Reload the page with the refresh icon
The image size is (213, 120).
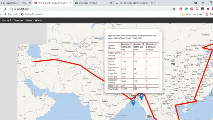(5, 9)
